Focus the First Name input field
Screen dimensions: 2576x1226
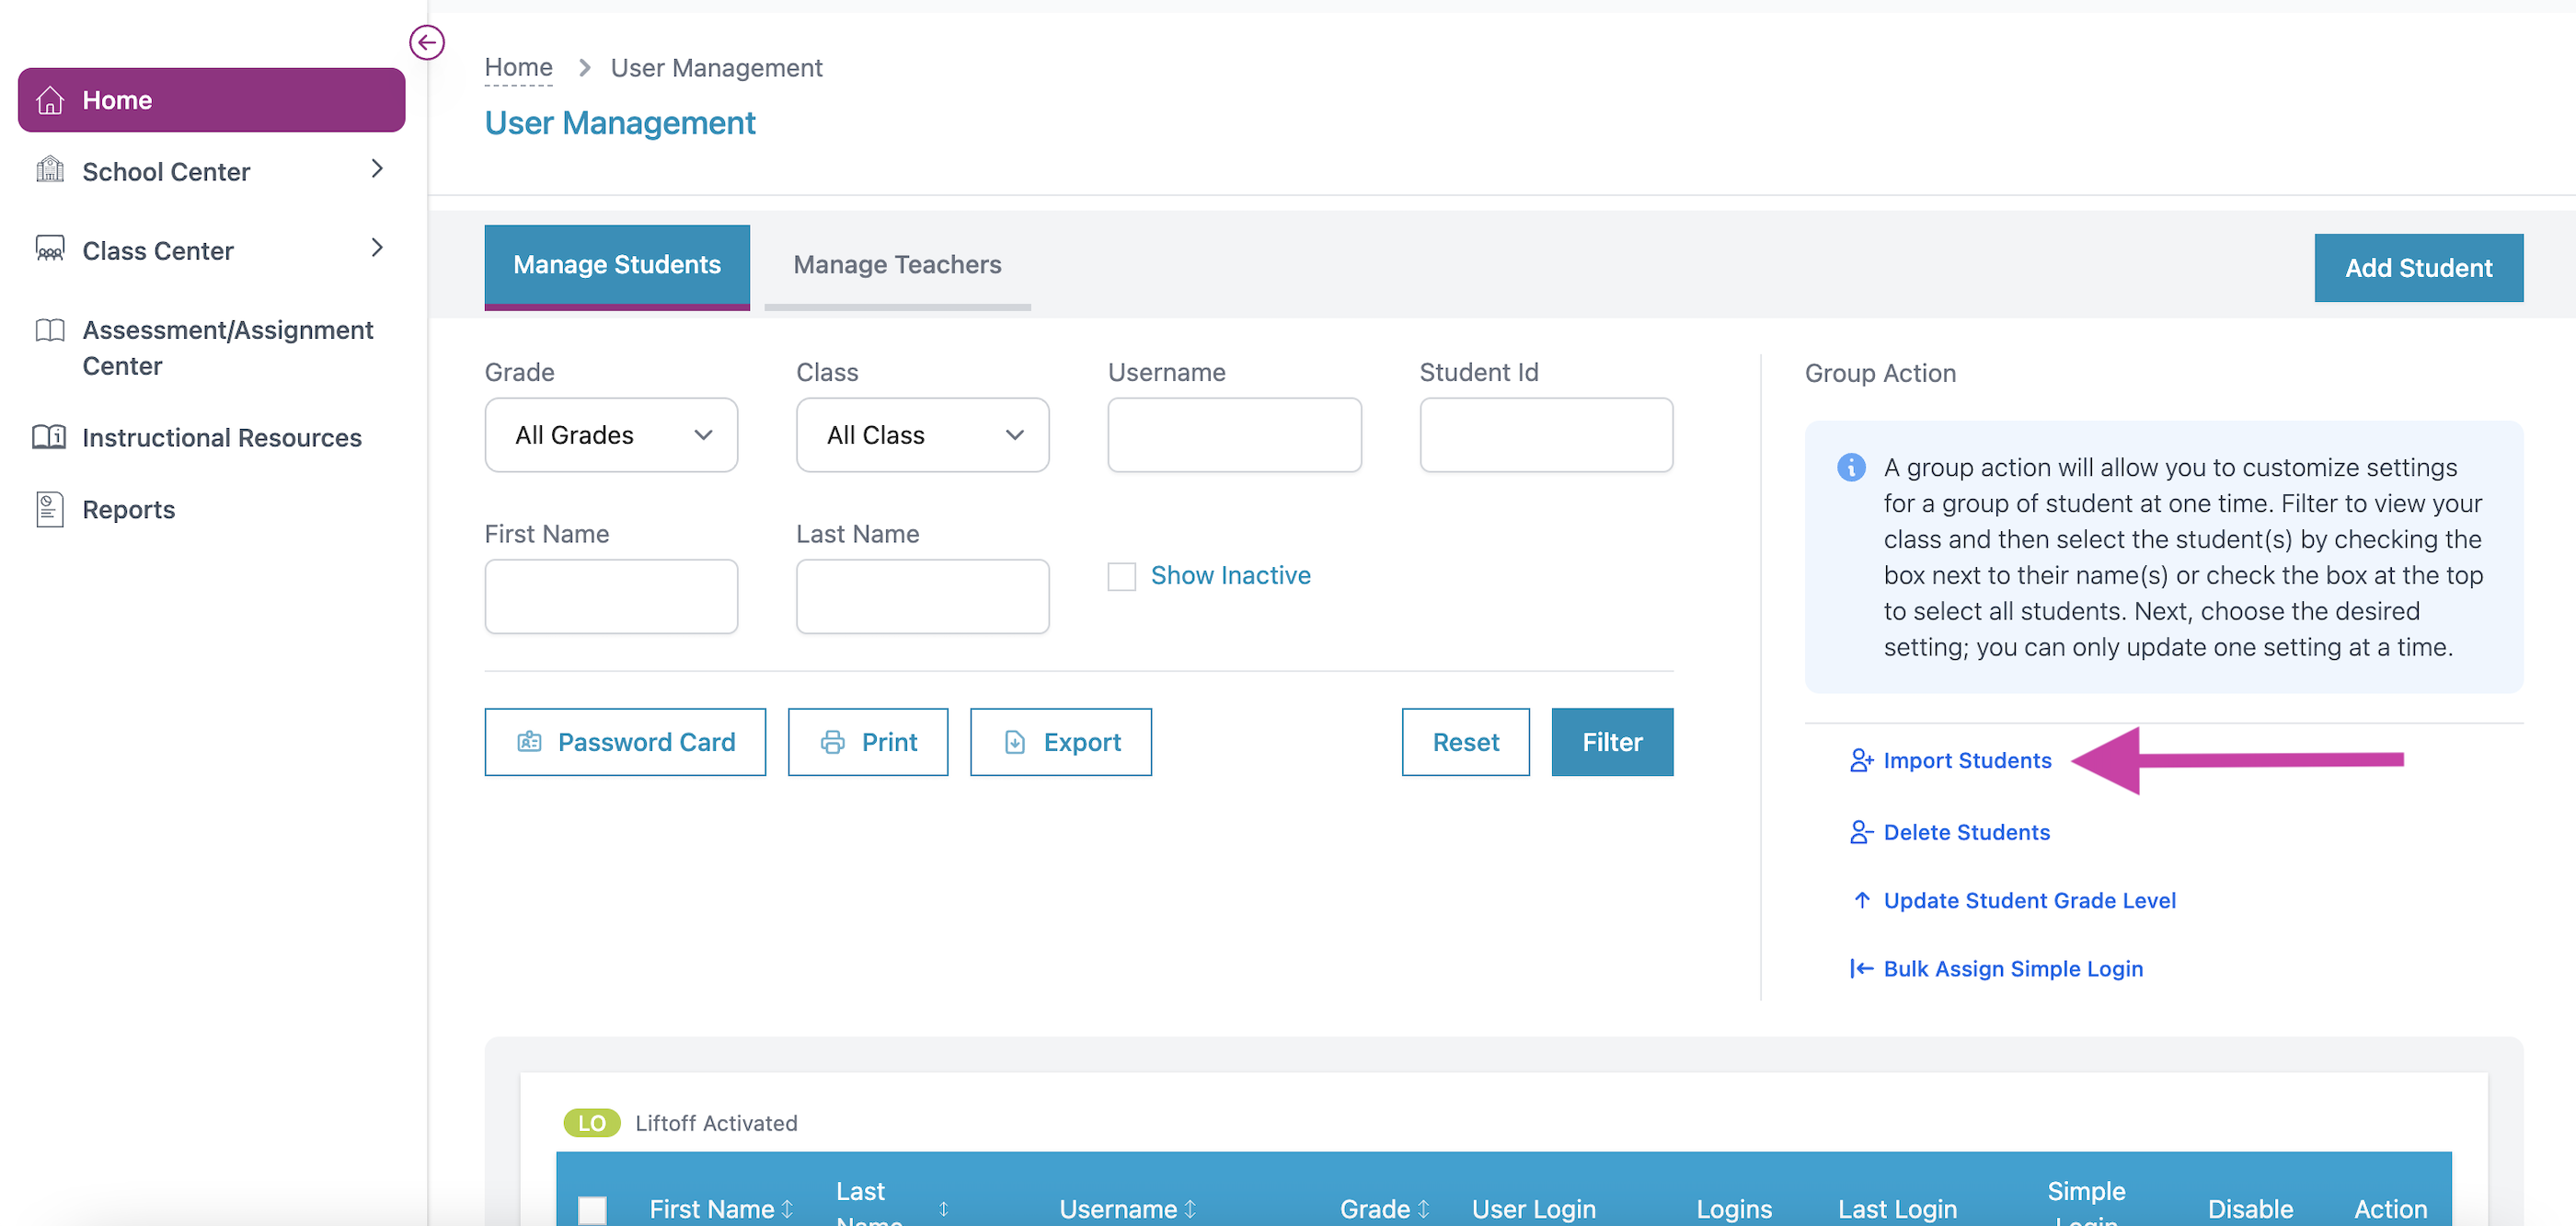pyautogui.click(x=611, y=596)
